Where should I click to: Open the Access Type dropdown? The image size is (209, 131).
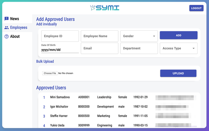pyautogui.click(x=179, y=48)
